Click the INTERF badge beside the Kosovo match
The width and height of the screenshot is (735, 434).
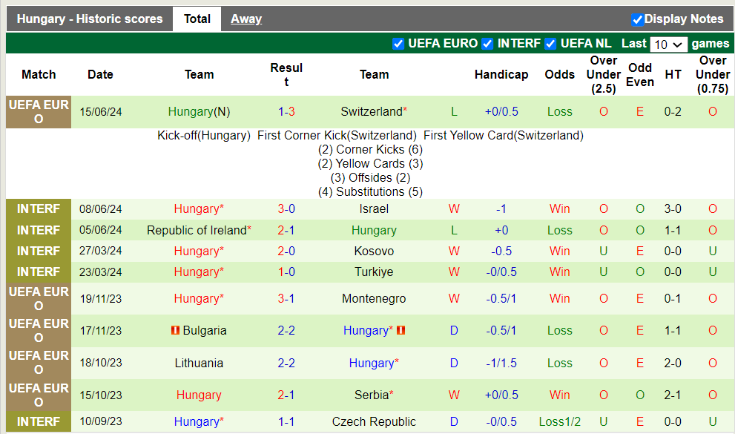(38, 251)
